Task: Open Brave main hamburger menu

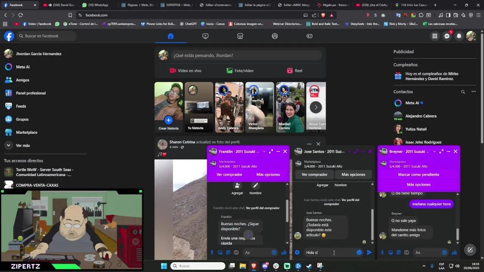Action: (478, 15)
